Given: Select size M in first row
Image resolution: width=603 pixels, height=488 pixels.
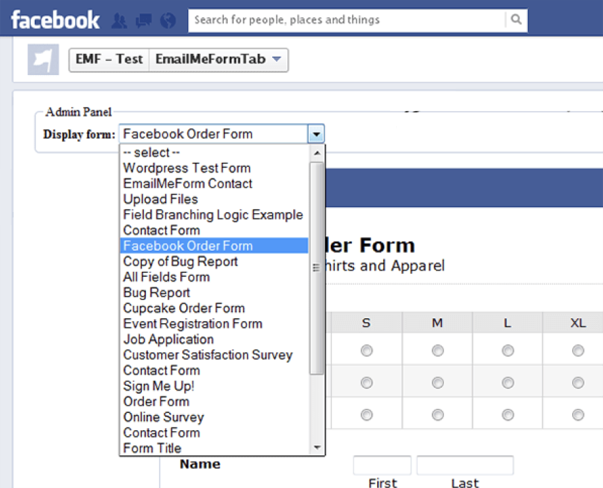Looking at the screenshot, I should pos(437,350).
